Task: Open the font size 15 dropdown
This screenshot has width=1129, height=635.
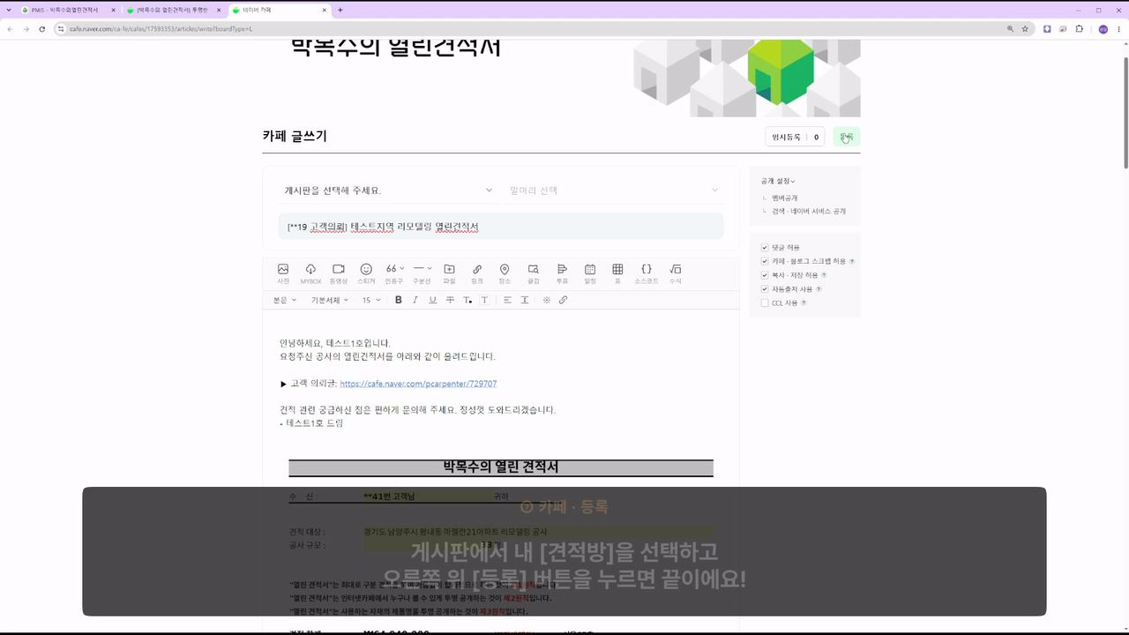Action: (x=371, y=300)
